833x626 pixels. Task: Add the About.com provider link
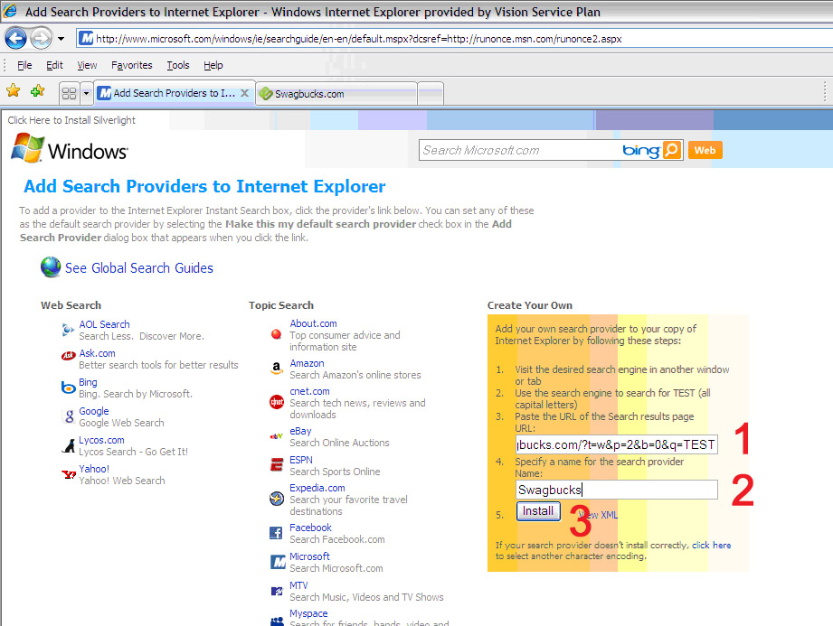[x=314, y=323]
